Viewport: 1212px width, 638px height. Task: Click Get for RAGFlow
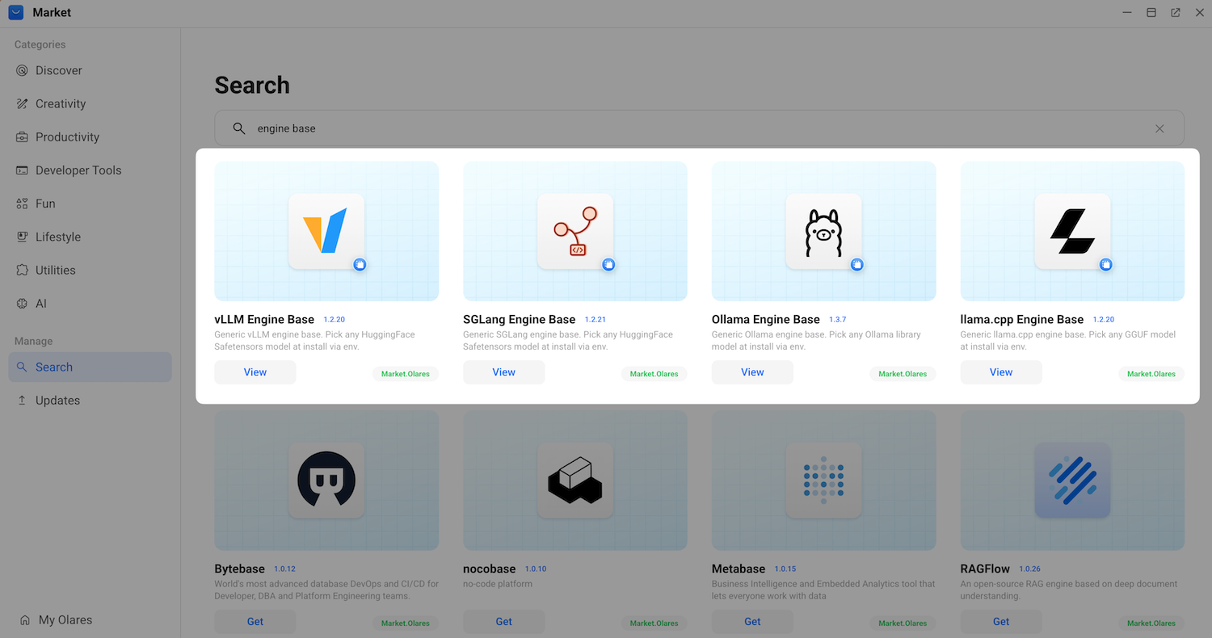point(1001,621)
